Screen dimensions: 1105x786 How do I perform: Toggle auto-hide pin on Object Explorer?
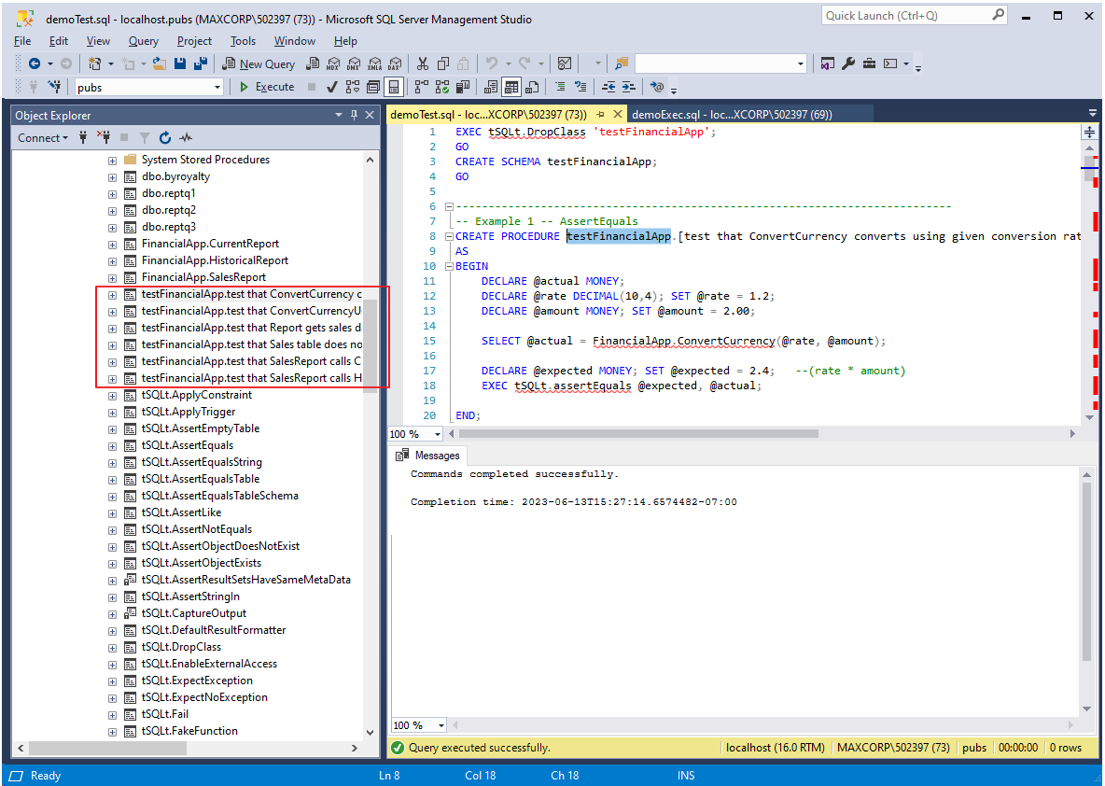click(353, 114)
